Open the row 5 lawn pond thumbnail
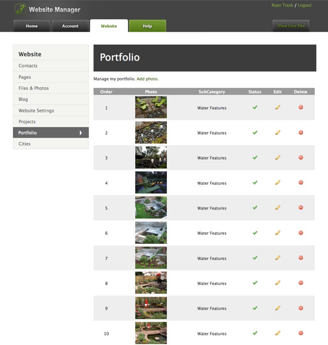This screenshot has width=328, height=345. 151,207
